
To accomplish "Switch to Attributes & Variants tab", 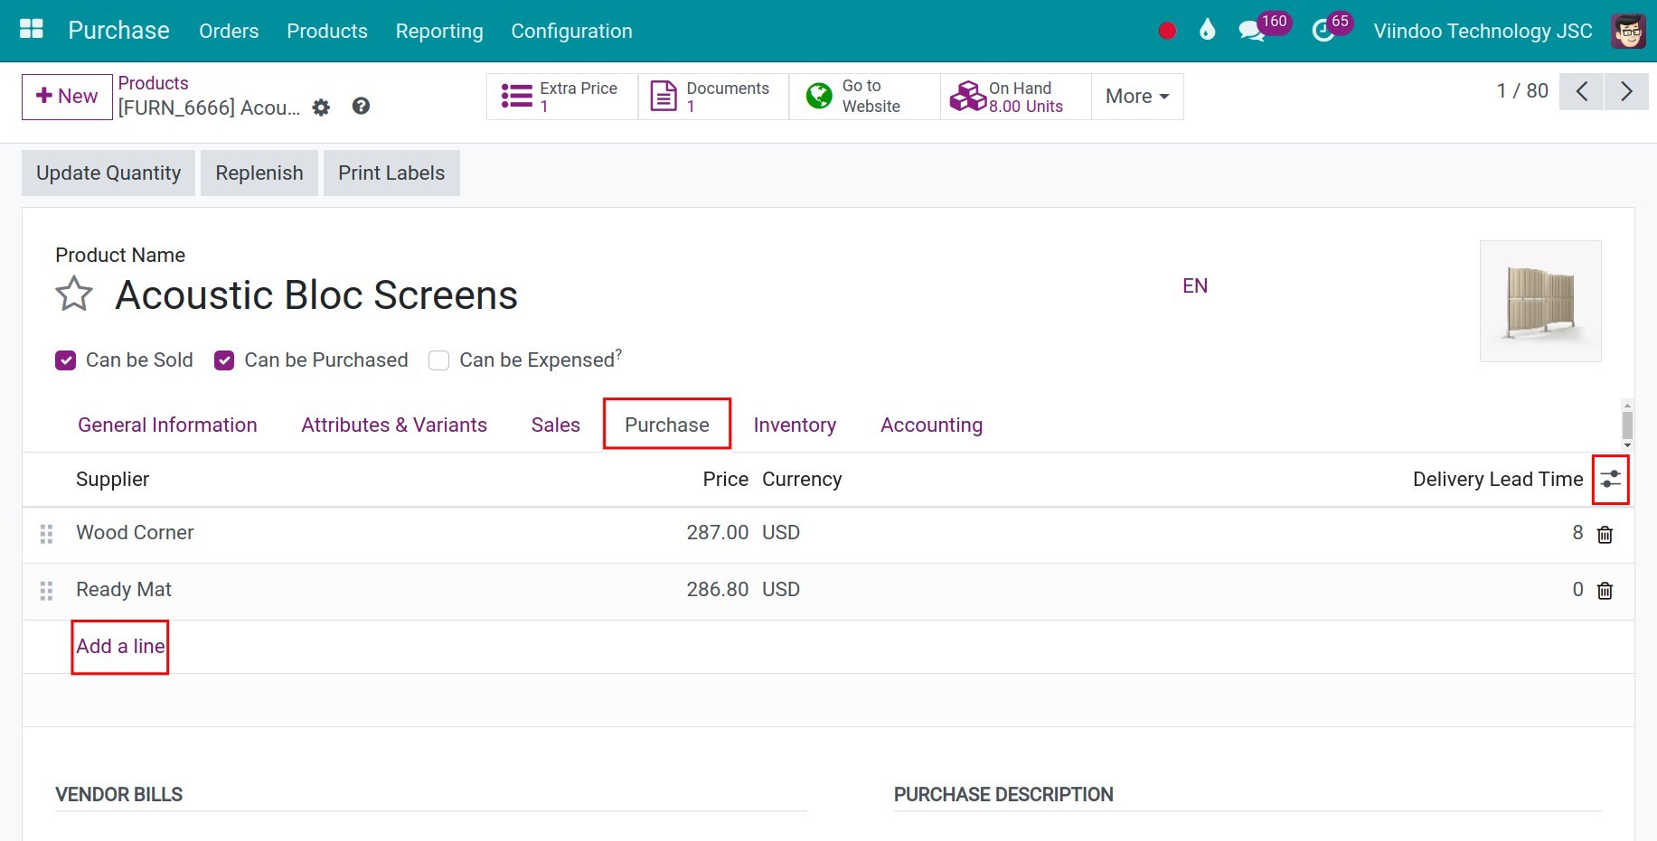I will (x=394, y=425).
